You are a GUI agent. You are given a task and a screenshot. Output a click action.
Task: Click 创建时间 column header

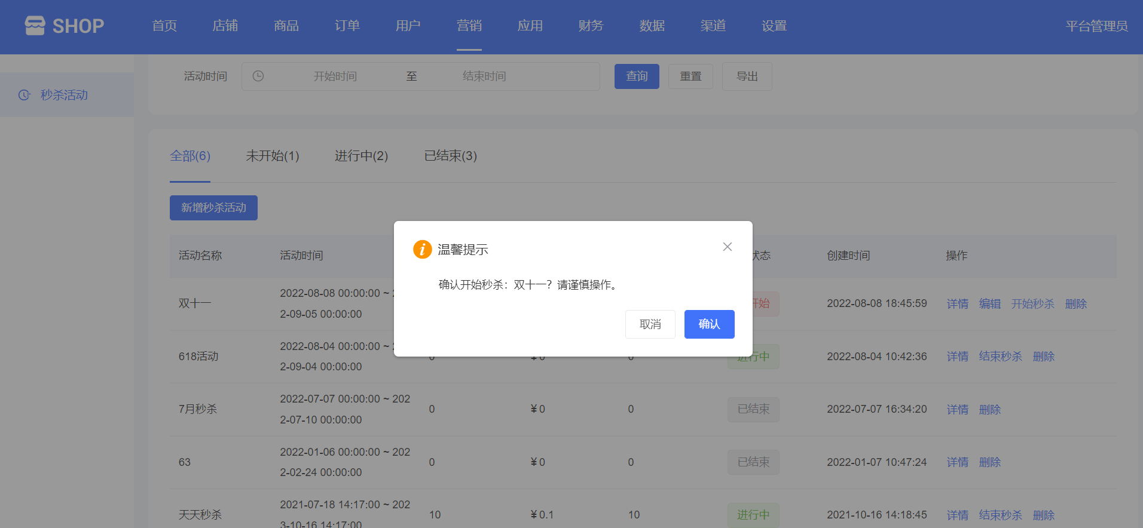tap(848, 256)
